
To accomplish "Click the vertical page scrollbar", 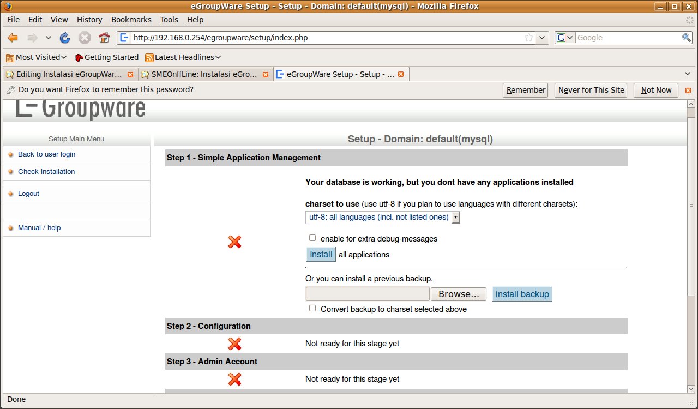I will coord(691,245).
